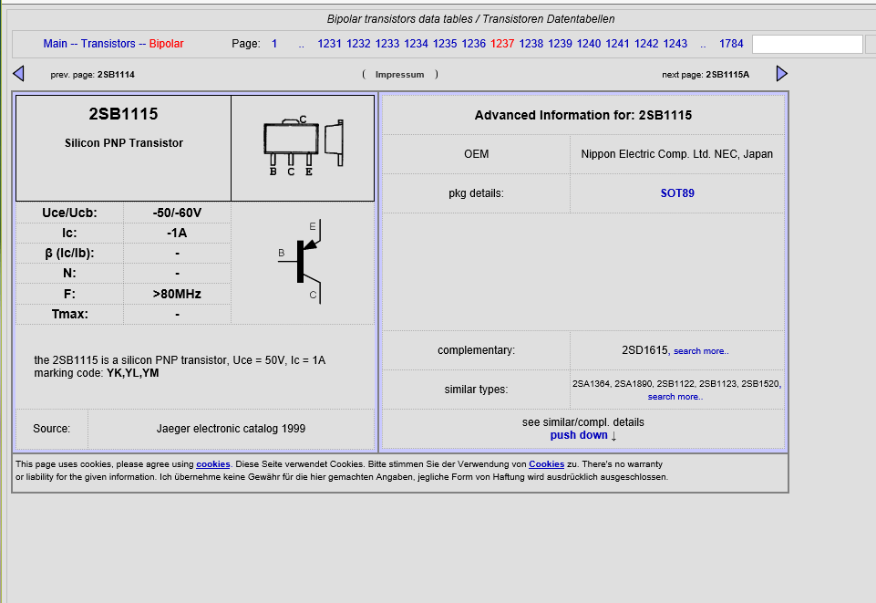The height and width of the screenshot is (603, 876).
Task: Select the -1A collector current value
Action: tap(177, 233)
